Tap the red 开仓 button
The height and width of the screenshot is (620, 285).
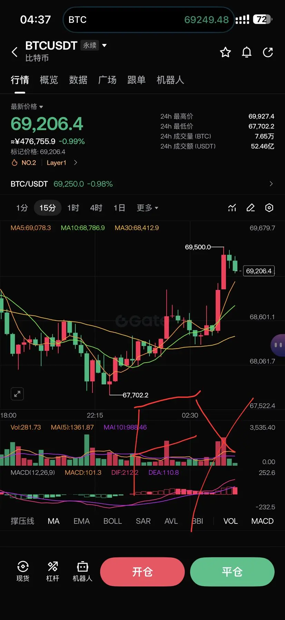point(142,572)
